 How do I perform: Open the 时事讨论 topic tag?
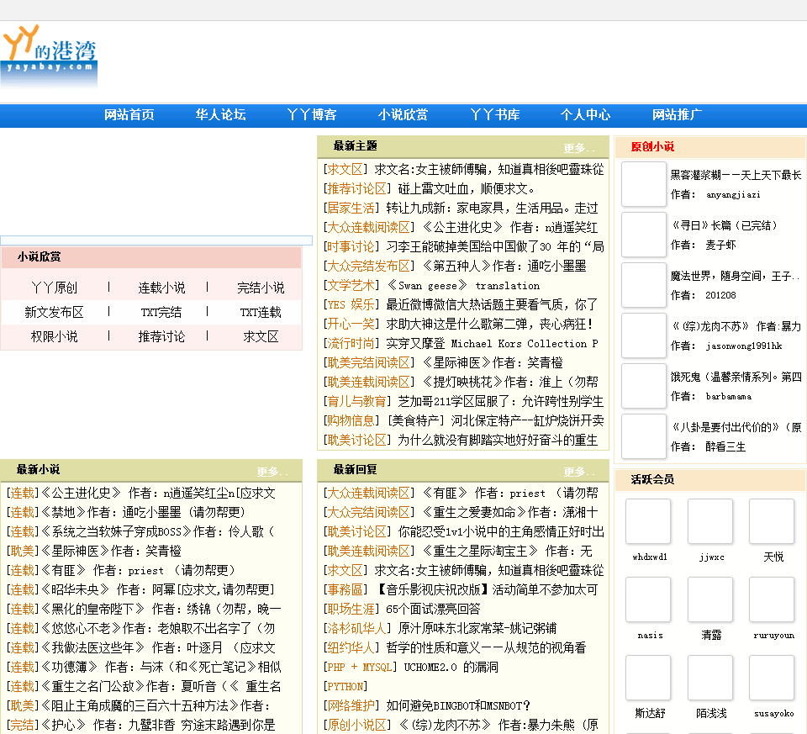(x=351, y=247)
